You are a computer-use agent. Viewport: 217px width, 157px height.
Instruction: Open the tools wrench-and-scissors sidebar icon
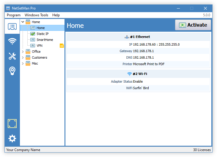[x=12, y=56]
